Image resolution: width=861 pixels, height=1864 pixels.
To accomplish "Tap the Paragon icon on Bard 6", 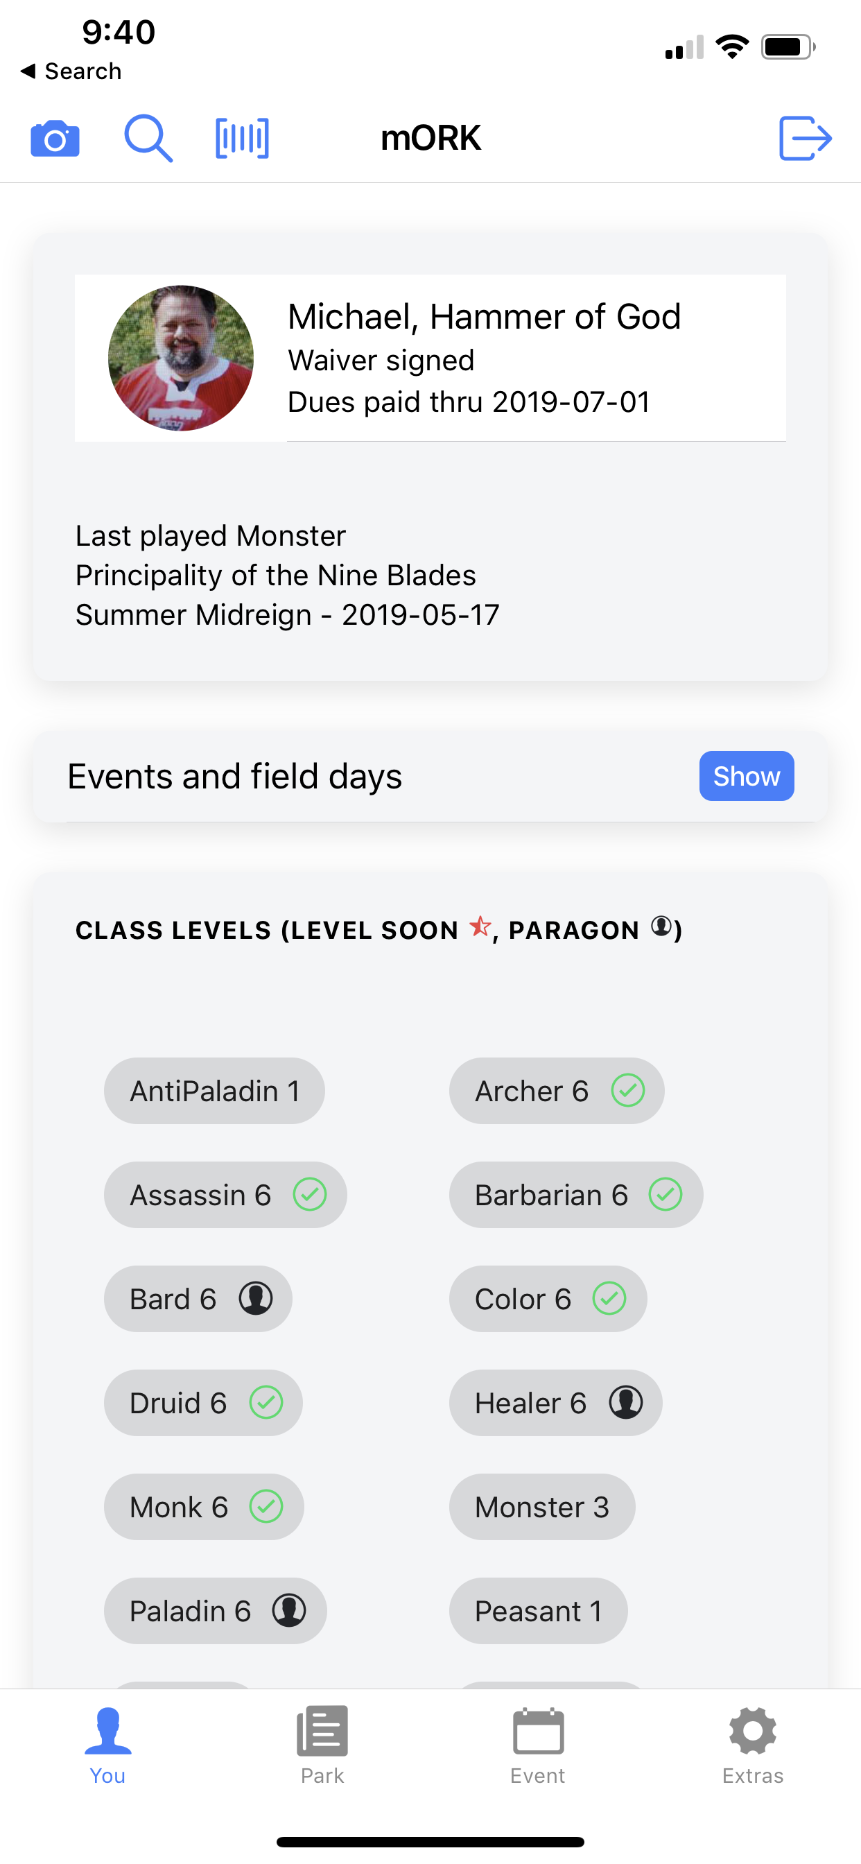I will pos(256,1298).
